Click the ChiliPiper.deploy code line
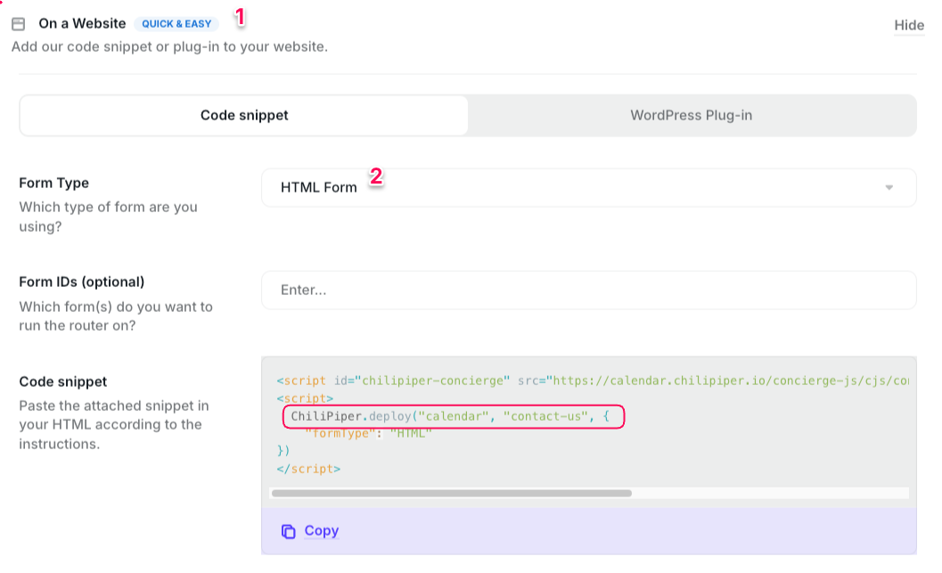This screenshot has width=942, height=573. pos(450,416)
